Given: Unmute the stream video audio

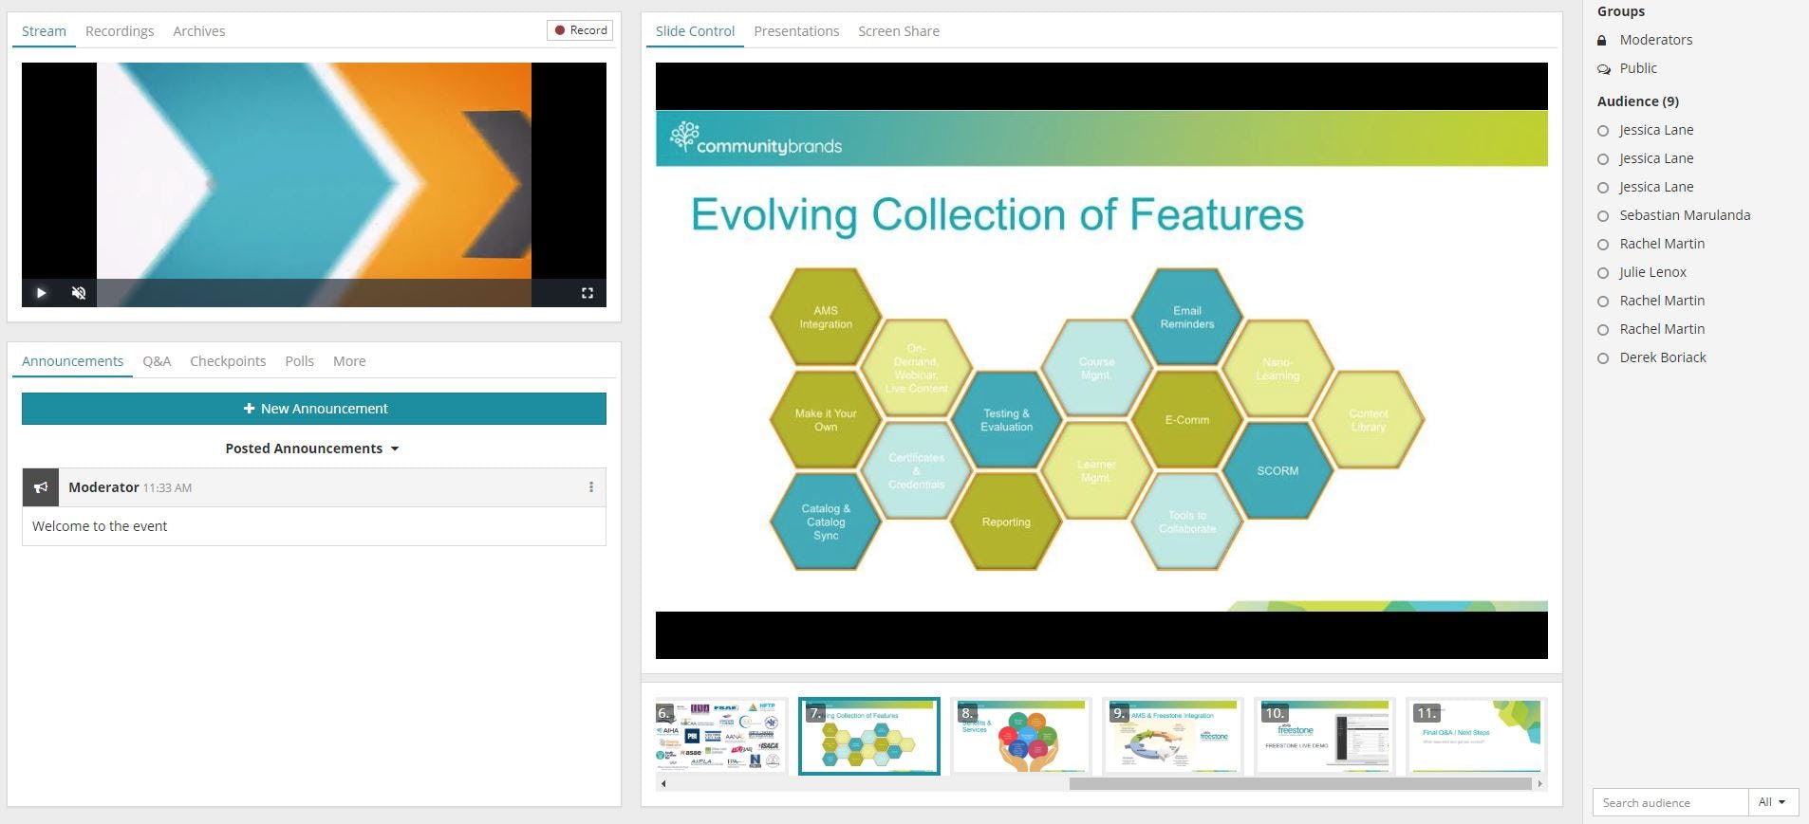Looking at the screenshot, I should click(79, 293).
